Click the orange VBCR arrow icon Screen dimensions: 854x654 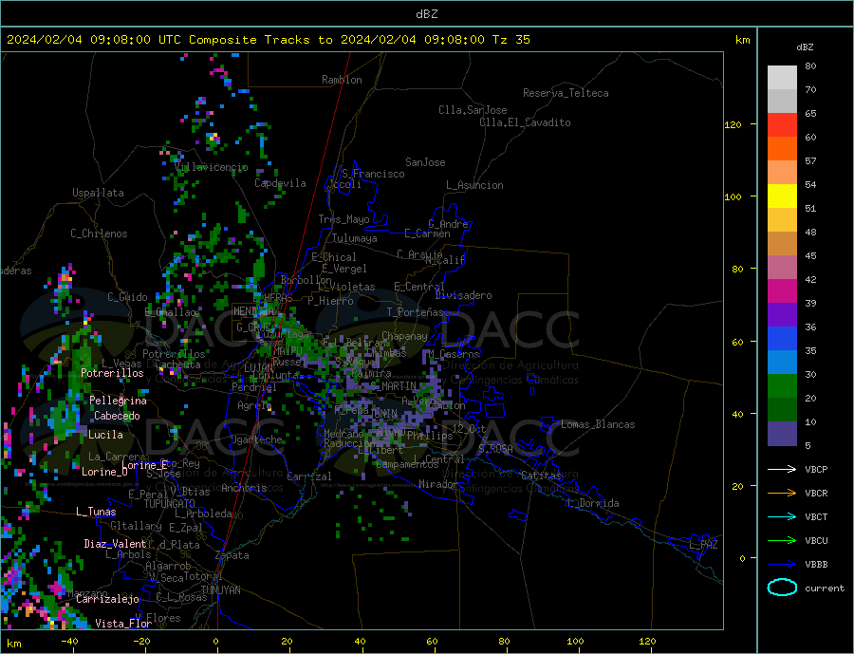782,494
